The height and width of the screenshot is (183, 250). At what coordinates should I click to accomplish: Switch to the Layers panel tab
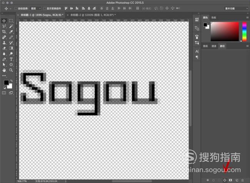coord(205,46)
